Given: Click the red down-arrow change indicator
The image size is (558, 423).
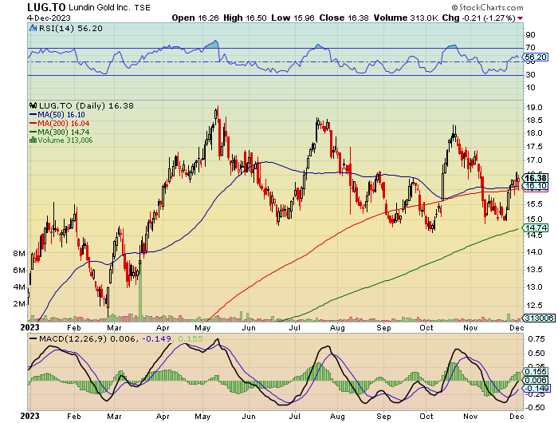Looking at the screenshot, I should 521,18.
